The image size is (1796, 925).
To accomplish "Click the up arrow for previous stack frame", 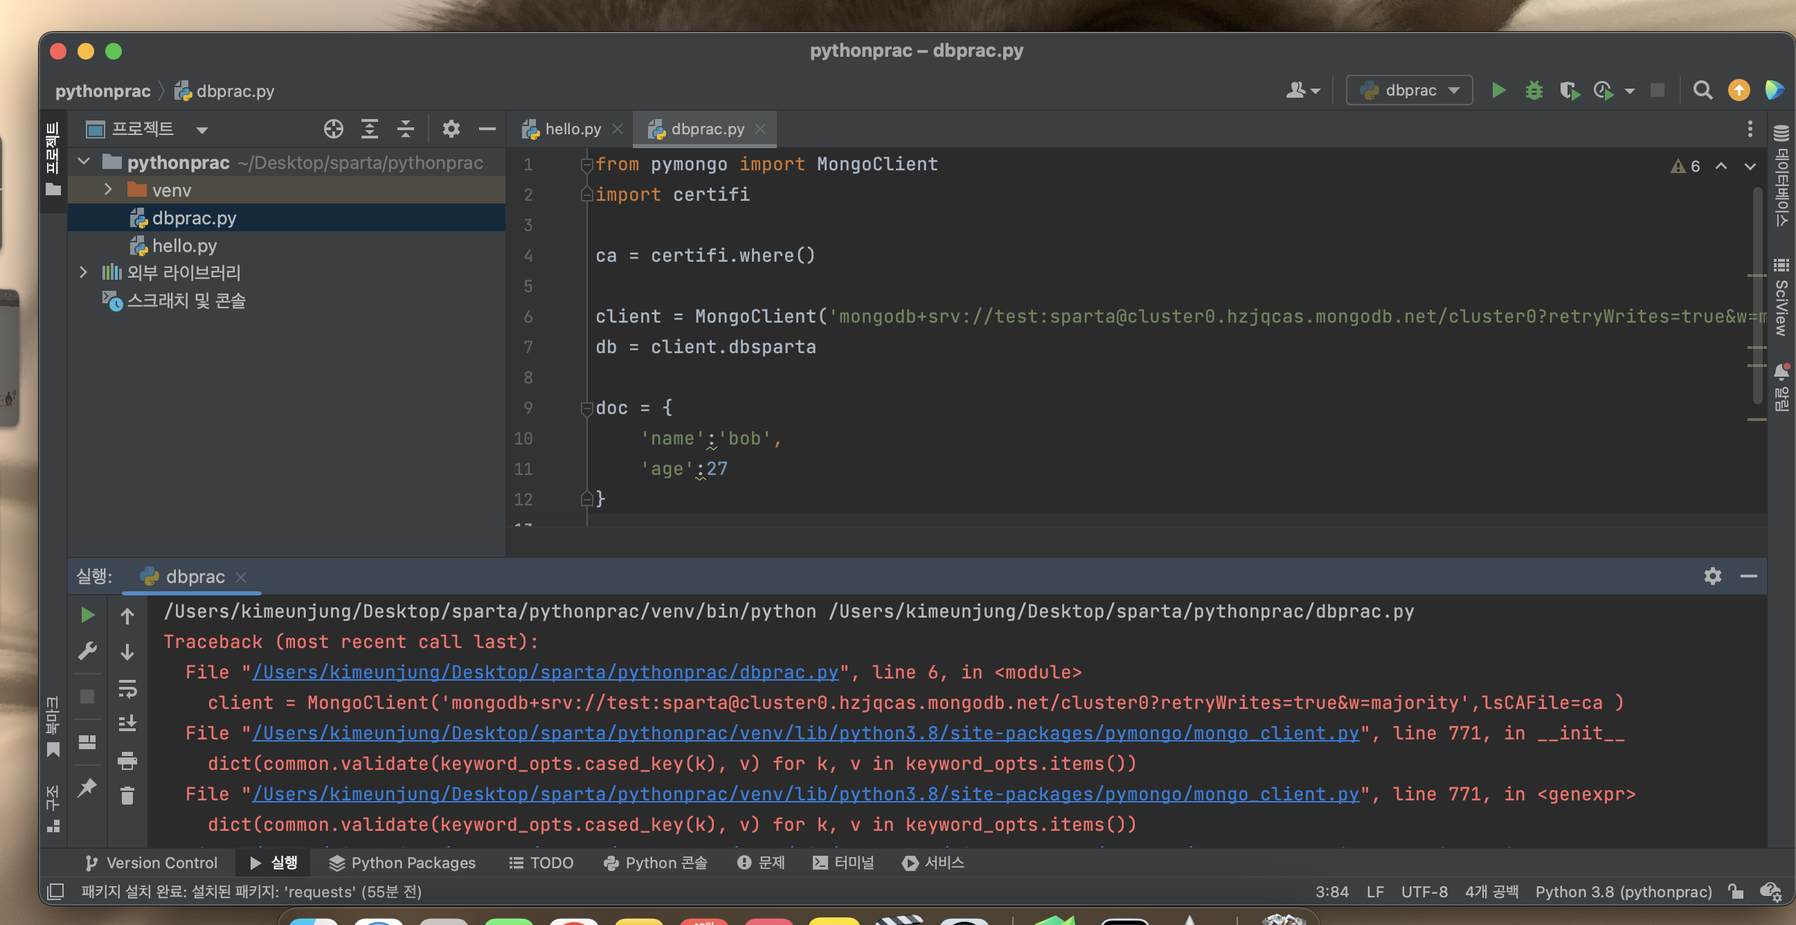I will click(127, 616).
